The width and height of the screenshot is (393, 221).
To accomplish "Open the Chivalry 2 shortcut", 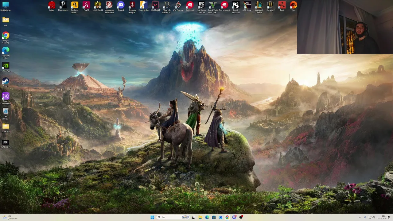I will (270, 6).
